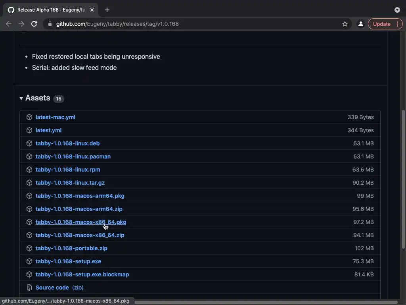Download tabby-1.0.168-linux.rpm
Image resolution: width=406 pixels, height=305 pixels.
click(x=68, y=170)
